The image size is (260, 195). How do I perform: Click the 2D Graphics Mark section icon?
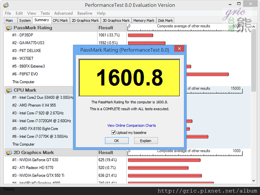coord(9,153)
